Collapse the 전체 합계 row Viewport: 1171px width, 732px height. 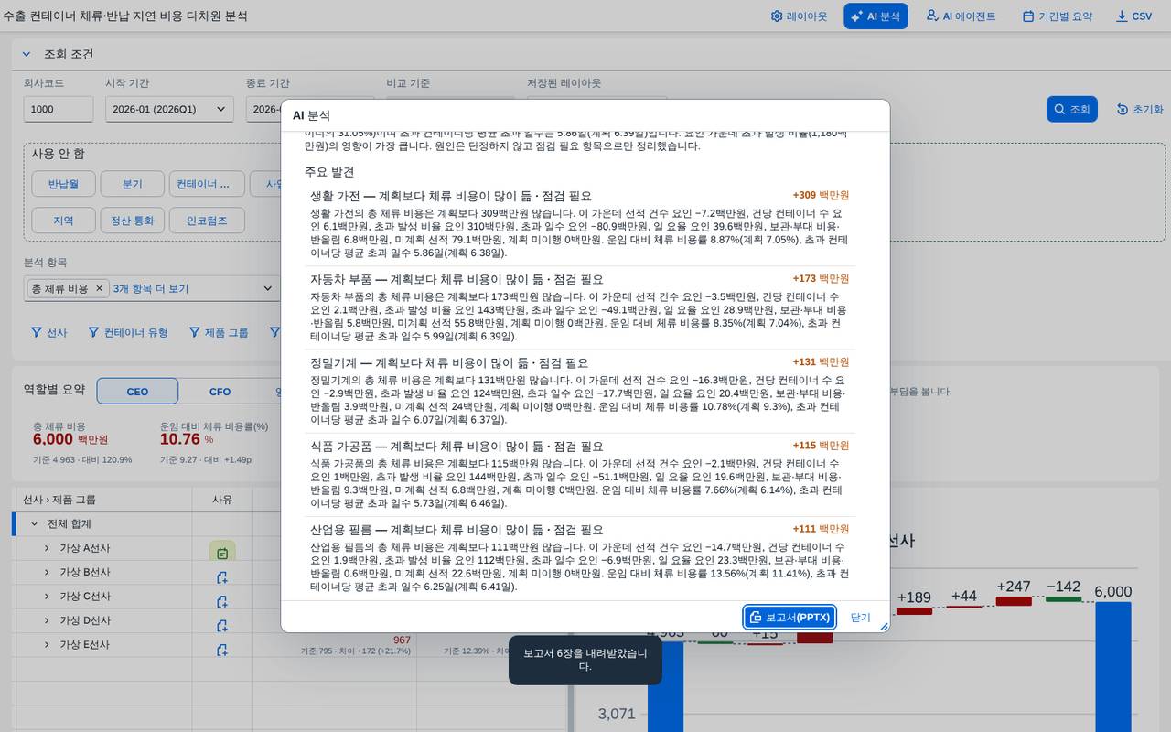click(35, 524)
